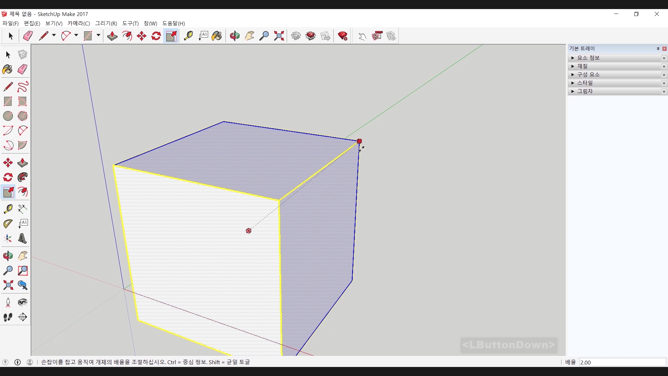Select the Eraser tool in left toolbar
Viewport: 668px width, 376px height.
click(22, 69)
